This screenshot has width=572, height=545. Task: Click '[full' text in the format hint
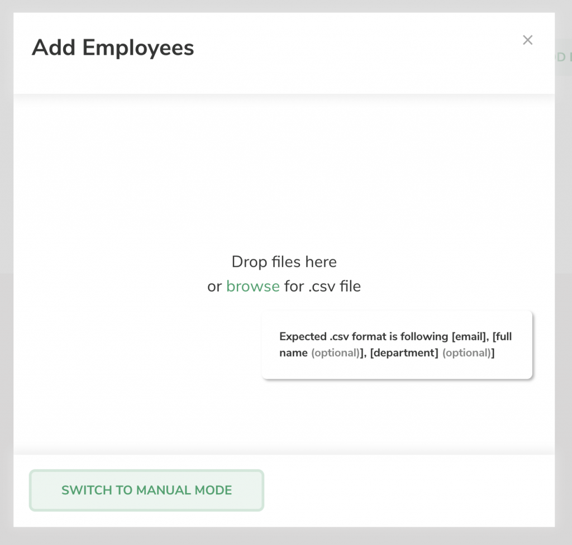click(x=502, y=336)
